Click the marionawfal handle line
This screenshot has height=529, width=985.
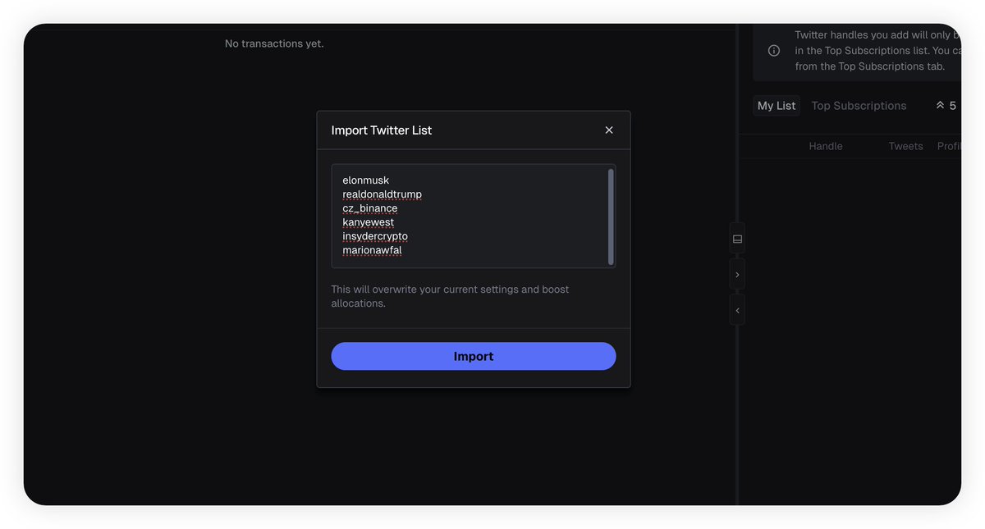[373, 250]
